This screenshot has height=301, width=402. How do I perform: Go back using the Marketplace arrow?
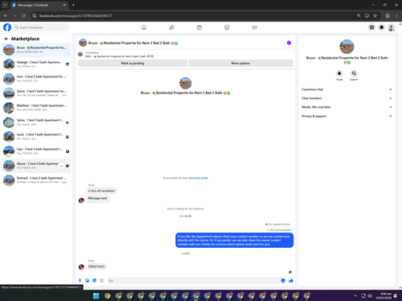tap(6, 39)
